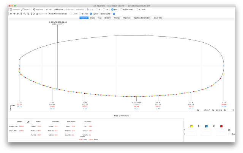Click the yellow point X input field
Screen dimensions: 243x153
(191, 130)
